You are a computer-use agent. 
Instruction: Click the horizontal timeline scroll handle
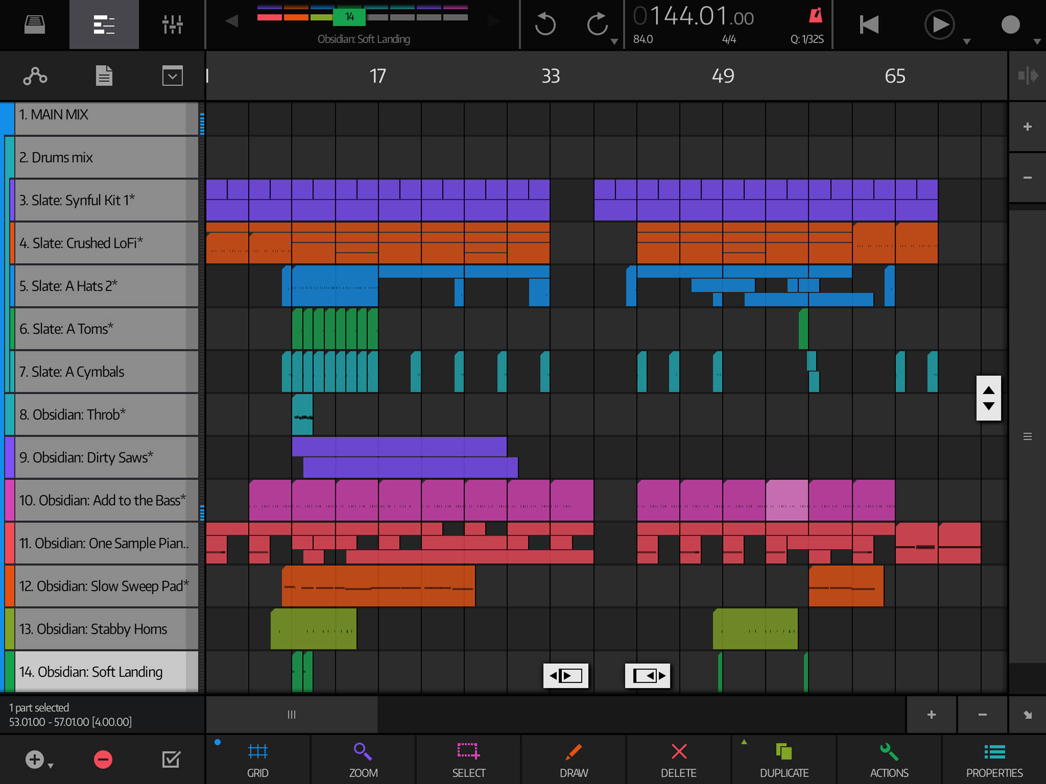[291, 715]
